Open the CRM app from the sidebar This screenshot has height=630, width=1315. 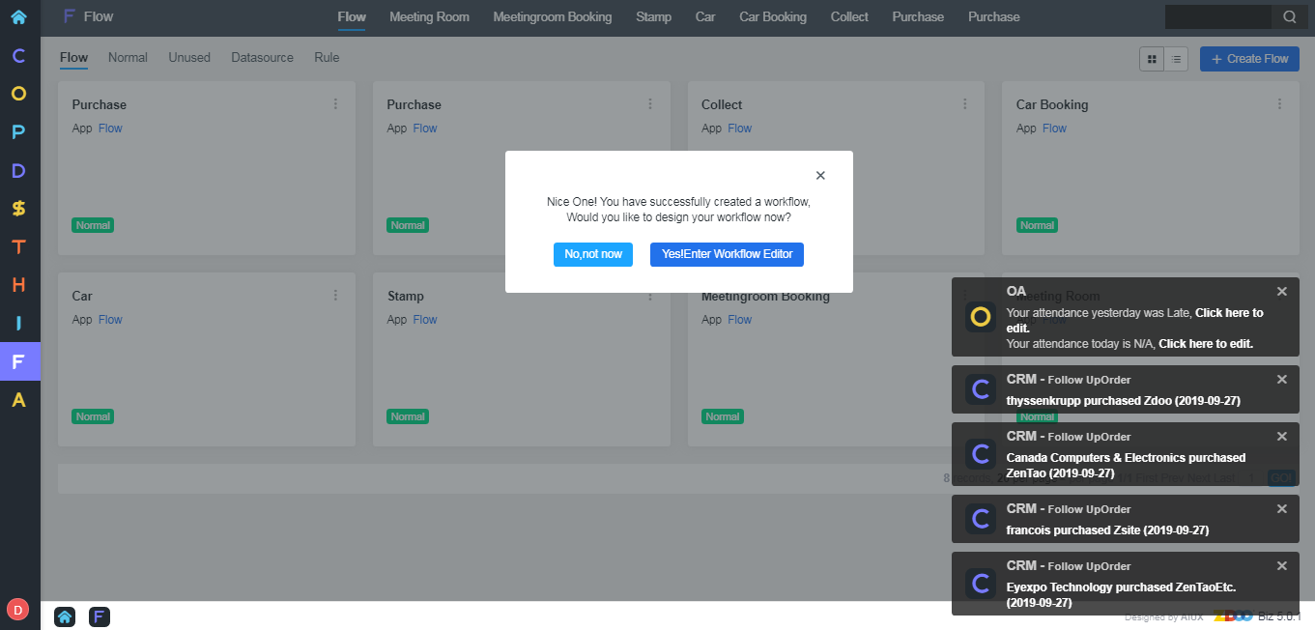click(18, 55)
